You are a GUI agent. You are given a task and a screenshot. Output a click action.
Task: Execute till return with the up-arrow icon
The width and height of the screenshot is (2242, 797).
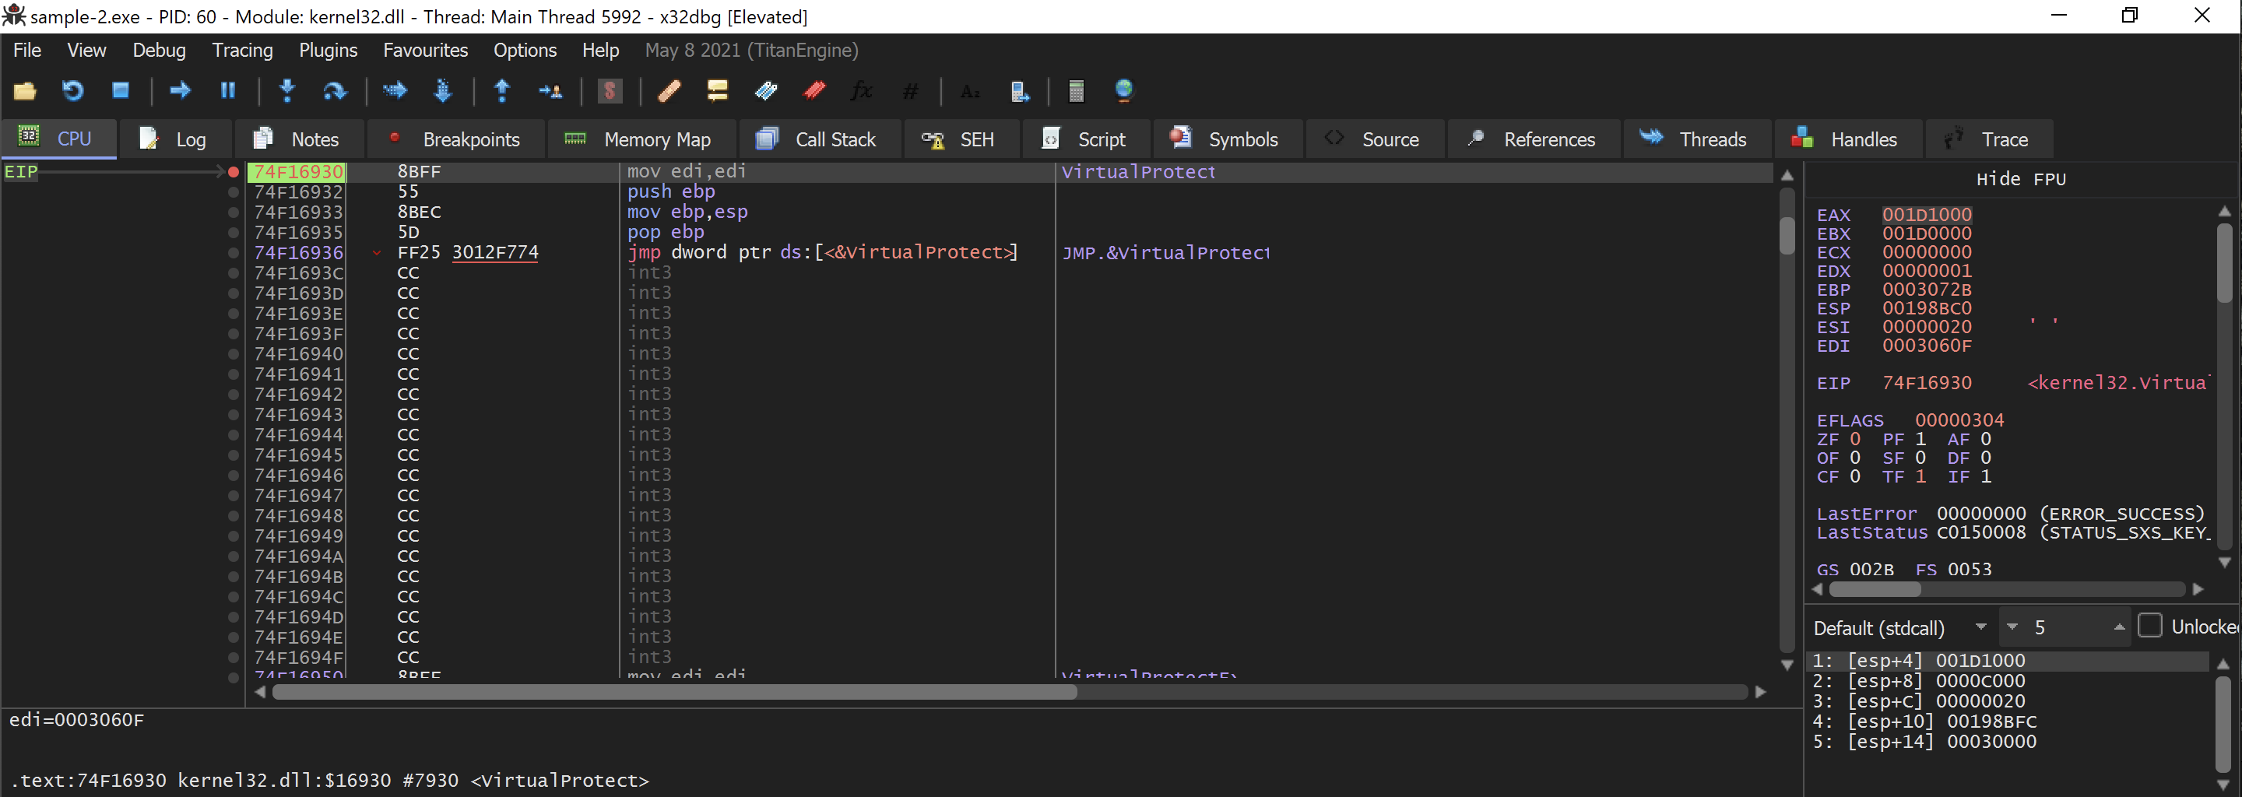[502, 90]
